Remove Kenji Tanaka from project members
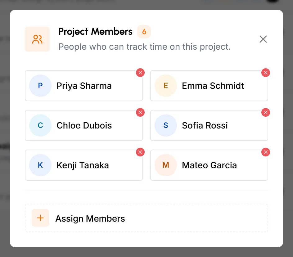The image size is (293, 257). [x=140, y=152]
